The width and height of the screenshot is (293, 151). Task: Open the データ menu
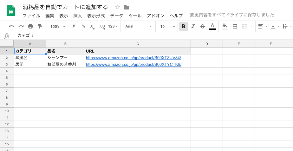[x=117, y=16]
